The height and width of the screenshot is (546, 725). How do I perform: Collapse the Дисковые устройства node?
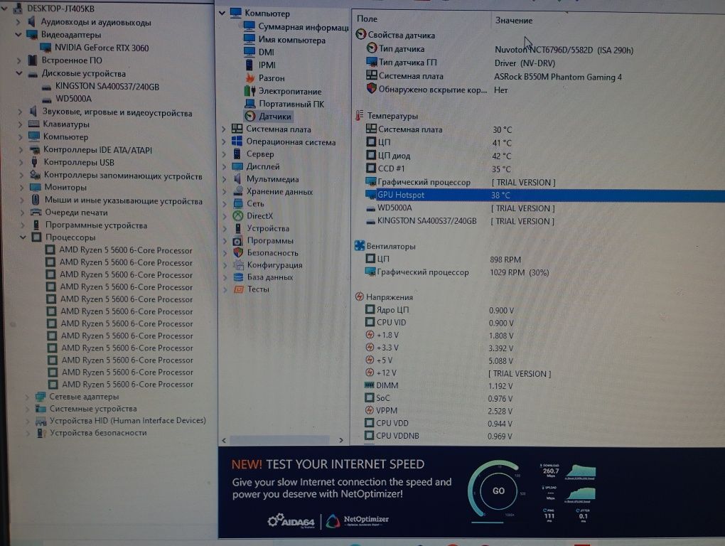[x=19, y=73]
